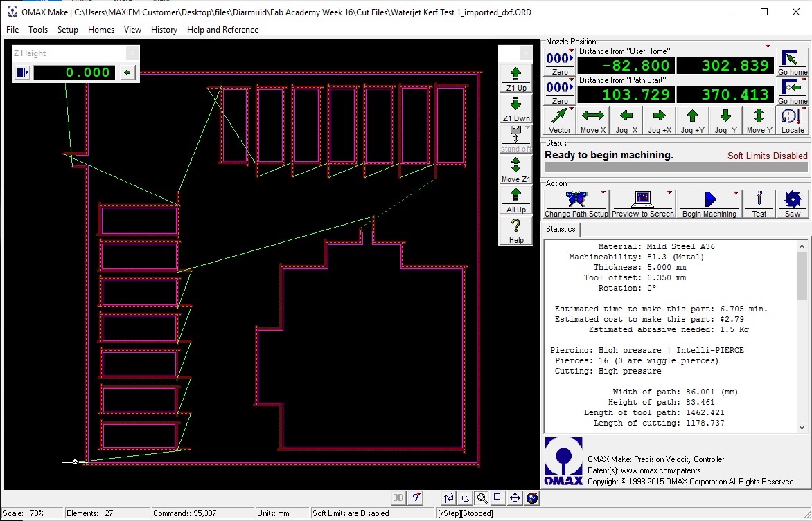This screenshot has height=521, width=812.
Task: Select the Vector move tool
Action: click(559, 120)
